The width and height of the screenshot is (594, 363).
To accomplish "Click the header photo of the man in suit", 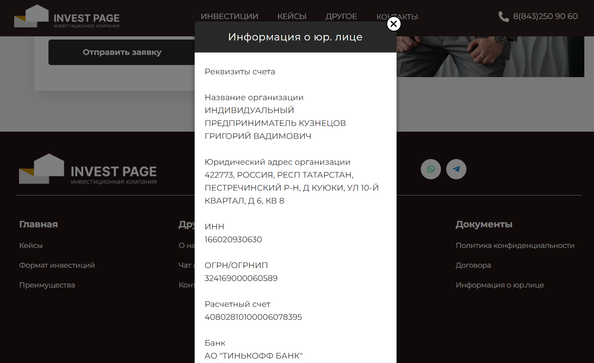I will click(490, 57).
